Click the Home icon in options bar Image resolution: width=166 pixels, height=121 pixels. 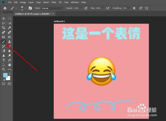tap(5, 8)
